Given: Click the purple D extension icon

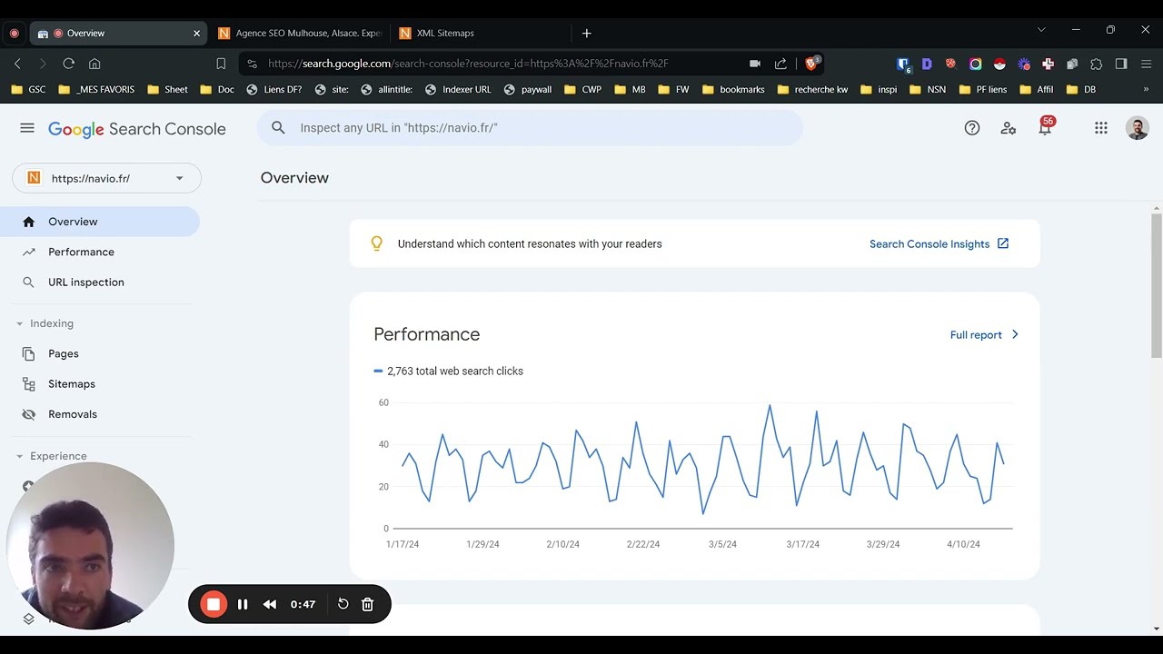Looking at the screenshot, I should click(927, 64).
